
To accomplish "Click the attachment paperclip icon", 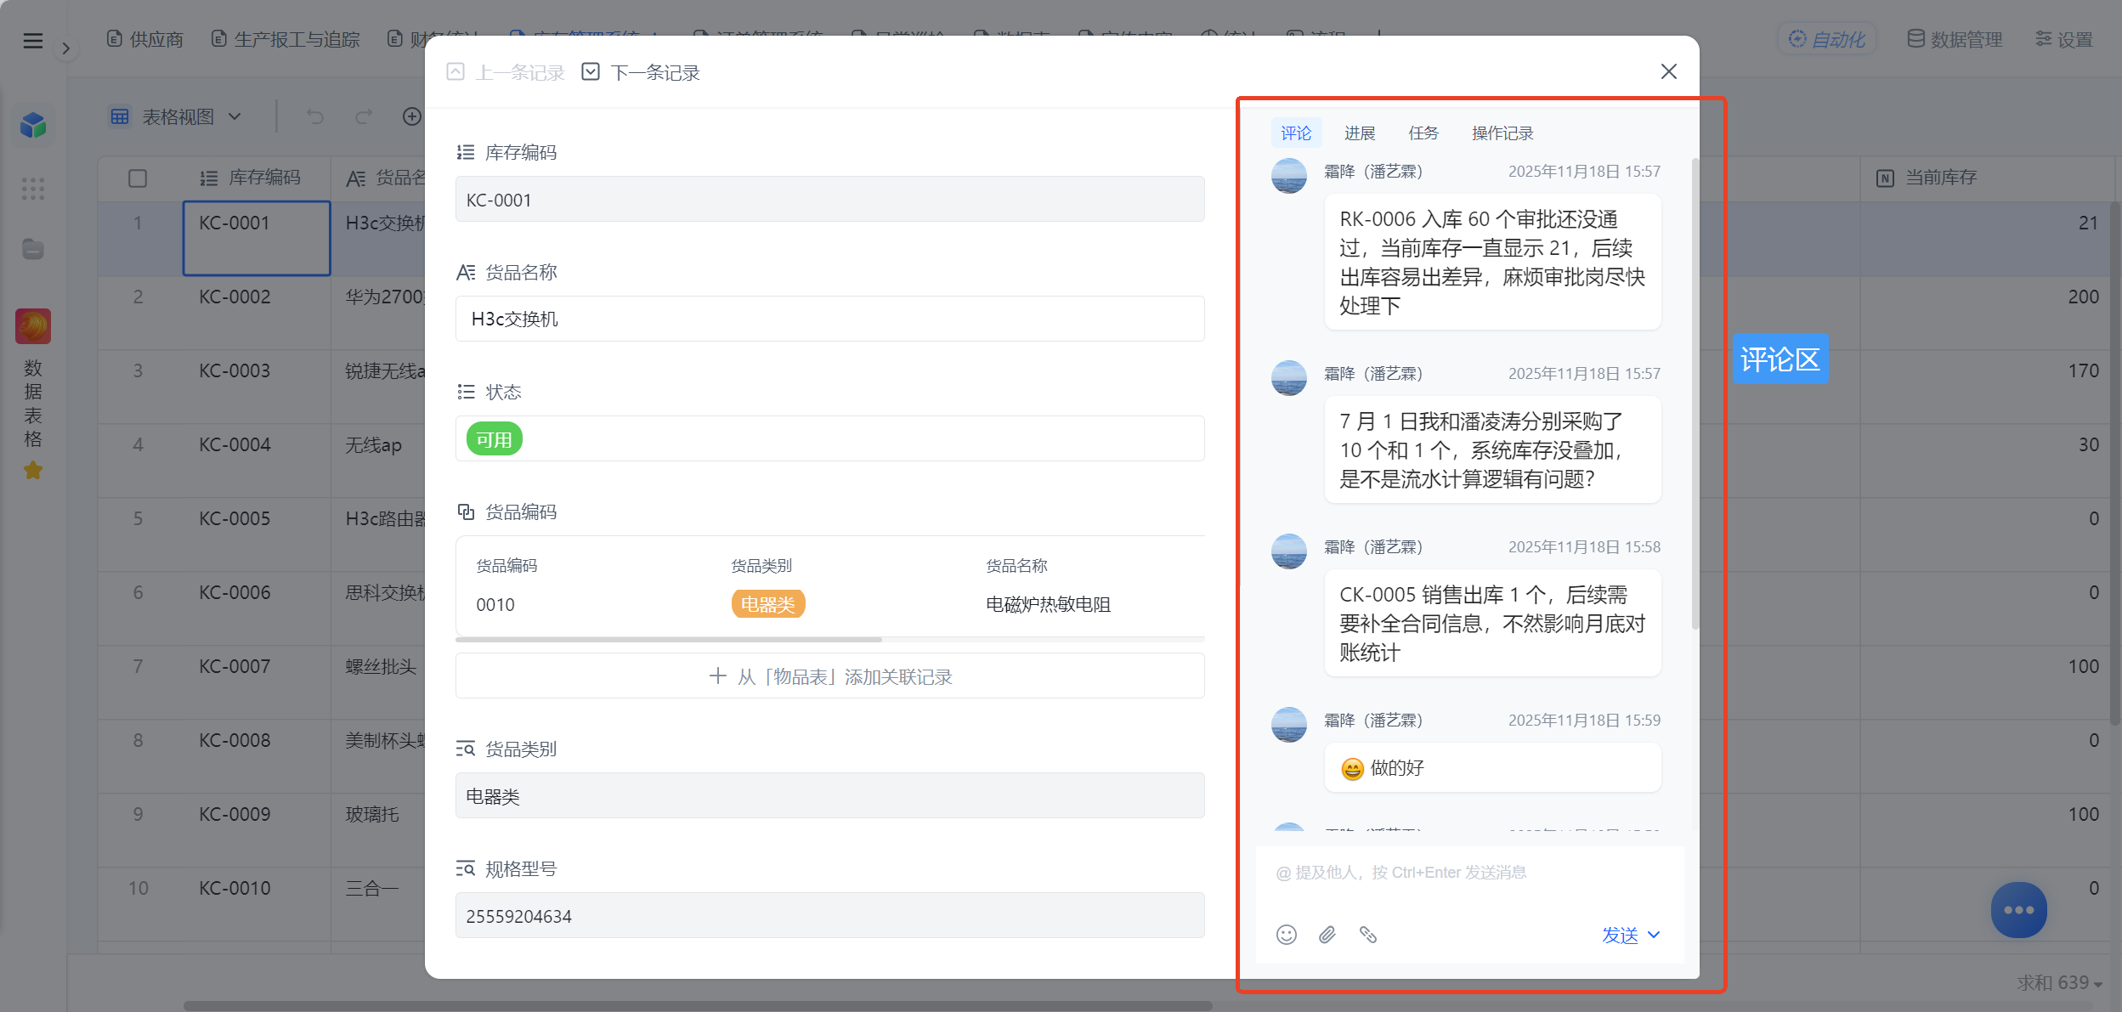I will tap(1327, 935).
